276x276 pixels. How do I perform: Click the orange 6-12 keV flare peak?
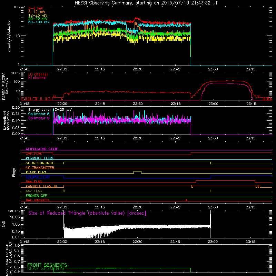coord(136,23)
